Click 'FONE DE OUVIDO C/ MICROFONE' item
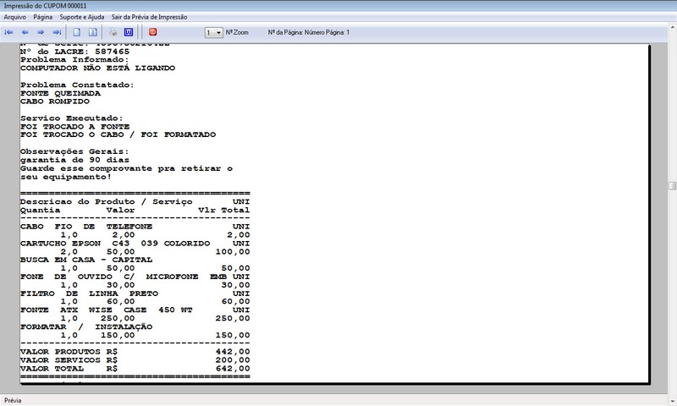The height and width of the screenshot is (406, 677). [109, 277]
